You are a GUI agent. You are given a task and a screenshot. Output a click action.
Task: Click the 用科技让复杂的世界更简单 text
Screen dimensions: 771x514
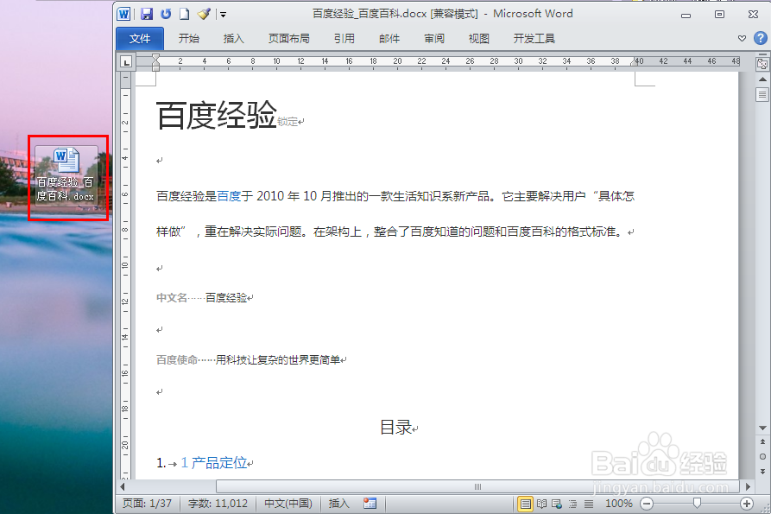click(x=278, y=360)
